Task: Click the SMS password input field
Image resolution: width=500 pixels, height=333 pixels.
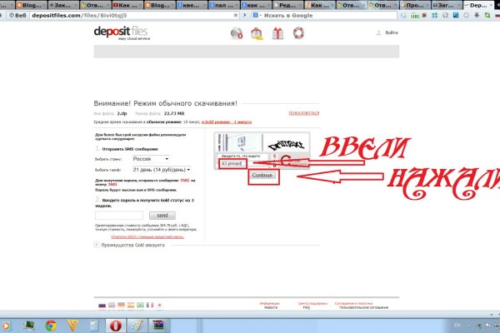Action: pos(123,215)
